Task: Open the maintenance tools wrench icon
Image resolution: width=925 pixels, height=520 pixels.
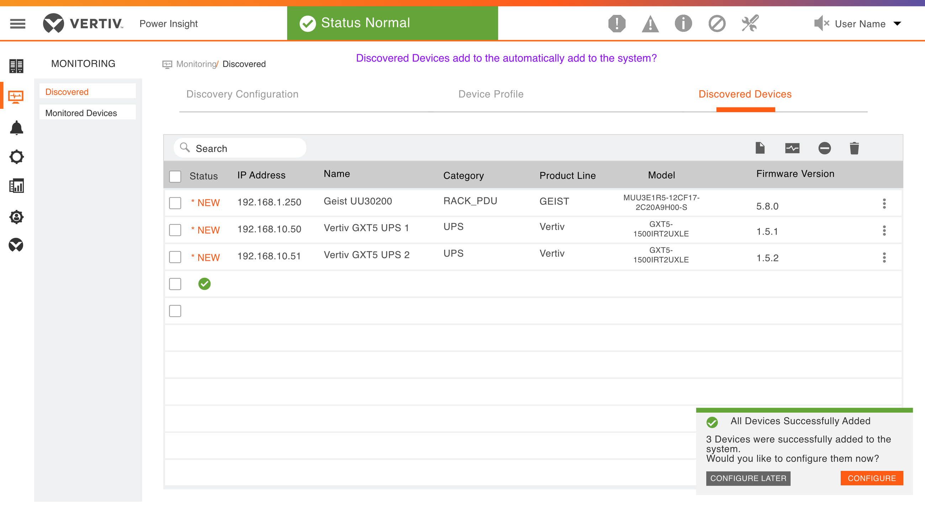Action: click(750, 23)
